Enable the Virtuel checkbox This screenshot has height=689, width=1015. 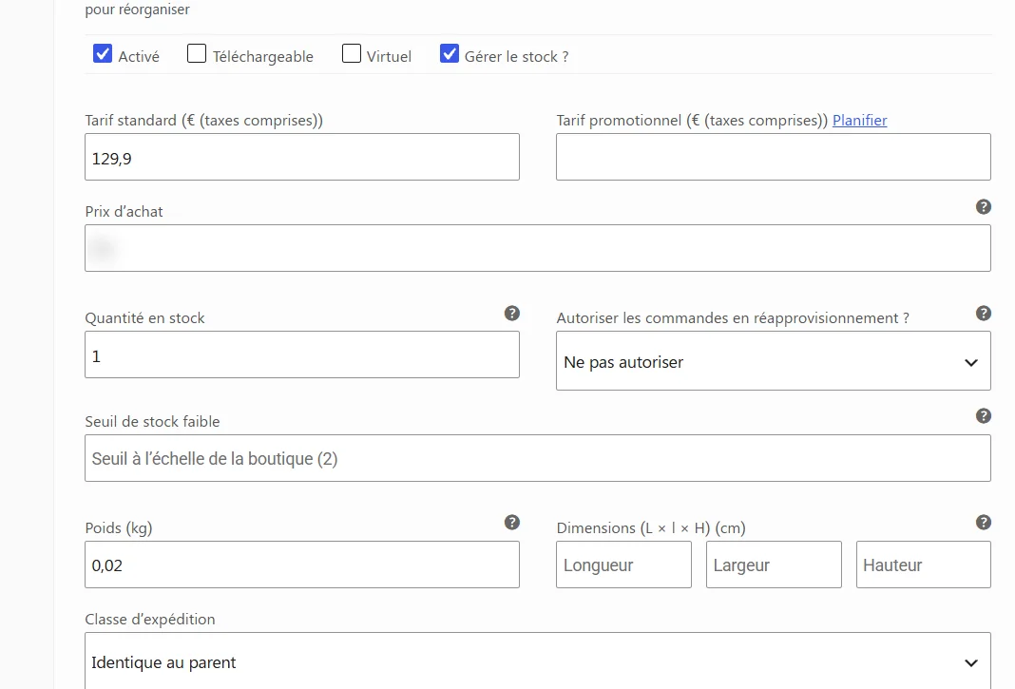[x=352, y=54]
